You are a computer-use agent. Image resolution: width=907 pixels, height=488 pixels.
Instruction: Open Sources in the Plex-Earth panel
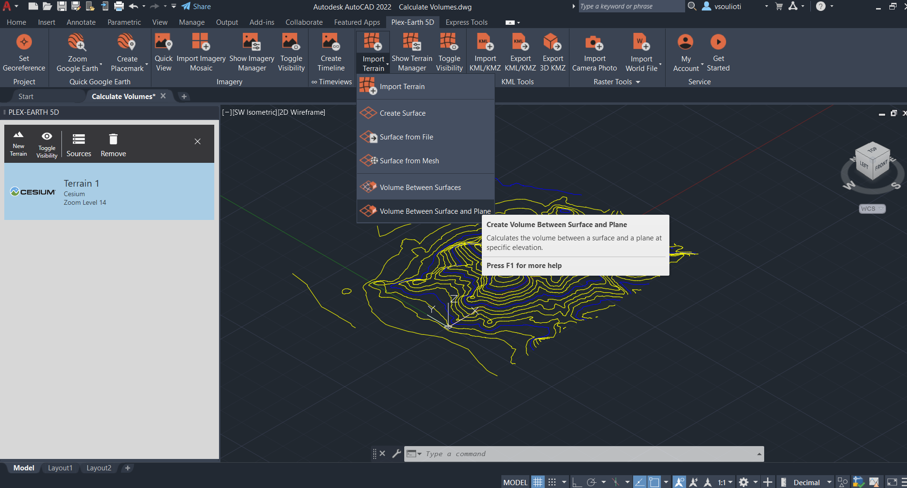(x=79, y=145)
